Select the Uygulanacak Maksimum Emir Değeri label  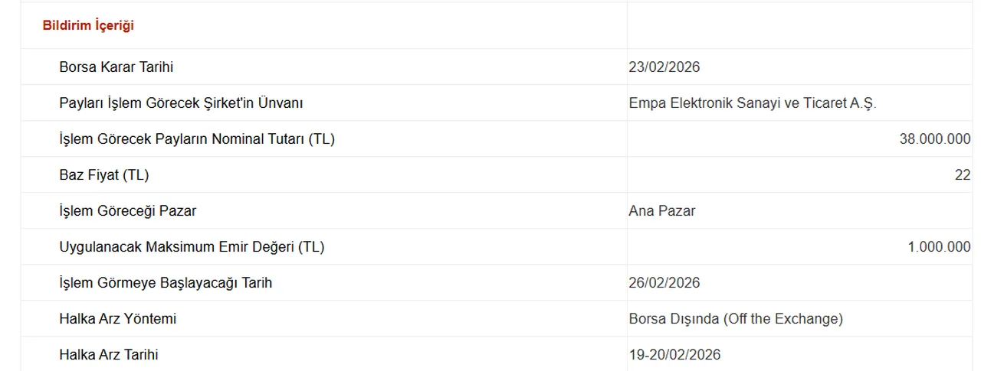tap(192, 247)
